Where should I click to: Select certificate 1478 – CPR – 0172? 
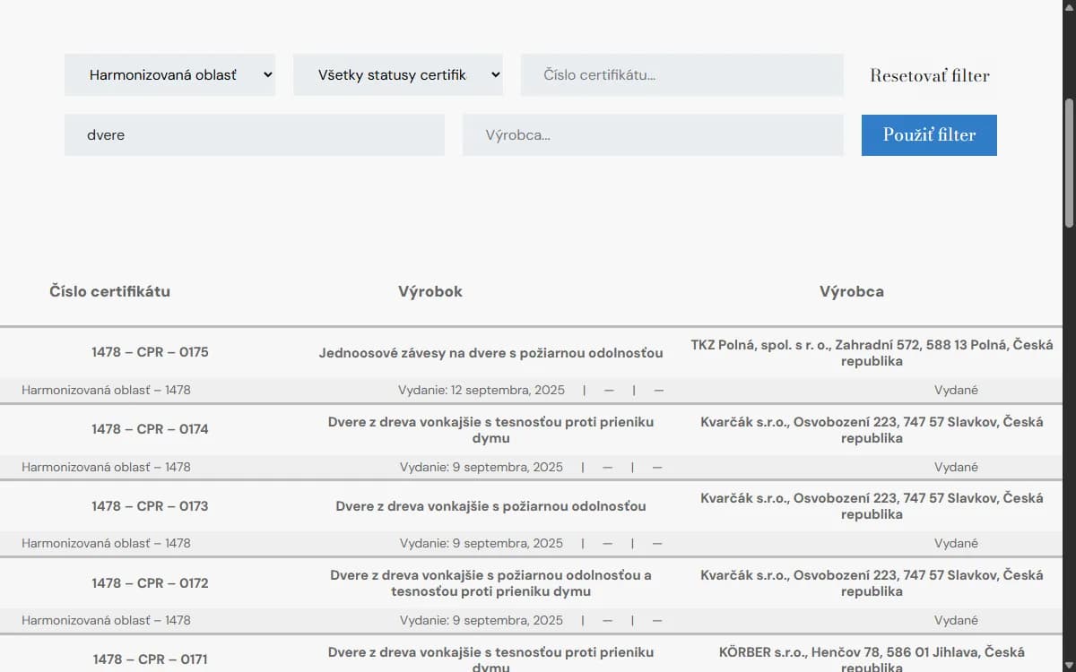pos(150,583)
